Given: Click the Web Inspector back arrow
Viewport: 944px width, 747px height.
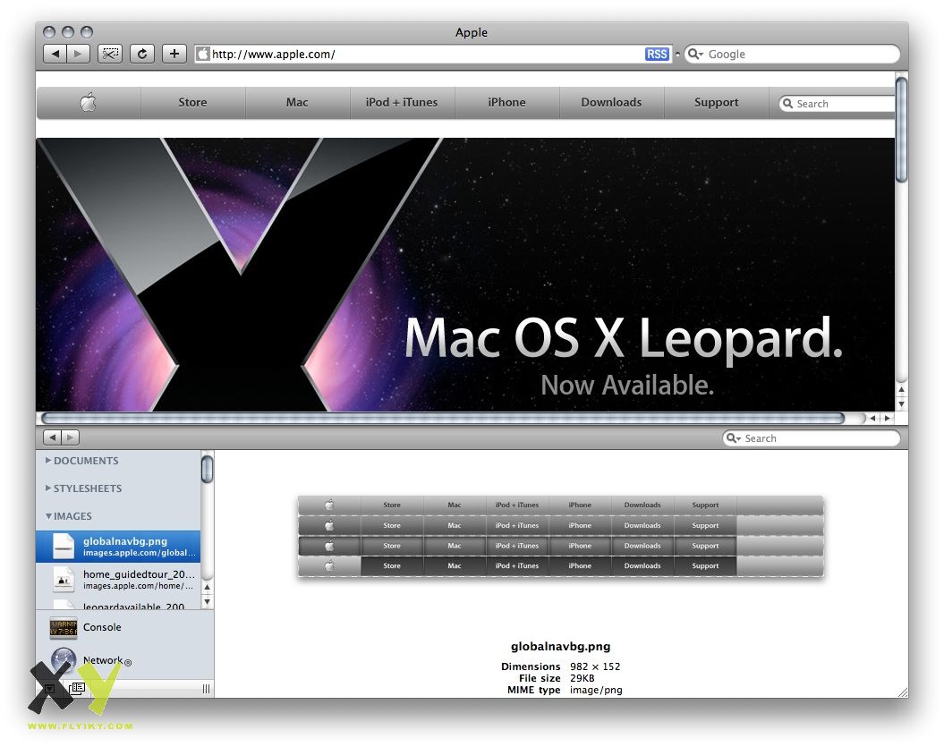Looking at the screenshot, I should pos(53,437).
